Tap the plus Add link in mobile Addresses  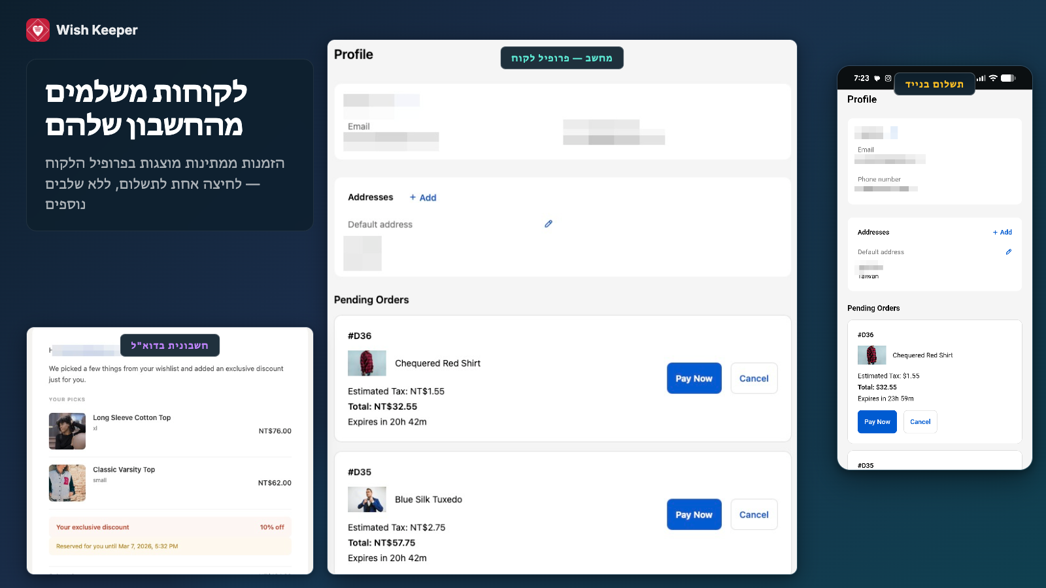[1002, 232]
